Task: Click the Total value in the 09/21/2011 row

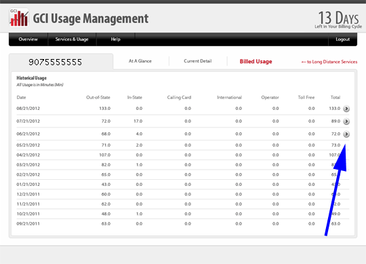Action: (335, 223)
